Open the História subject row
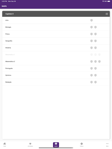 pyautogui.click(x=56, y=48)
